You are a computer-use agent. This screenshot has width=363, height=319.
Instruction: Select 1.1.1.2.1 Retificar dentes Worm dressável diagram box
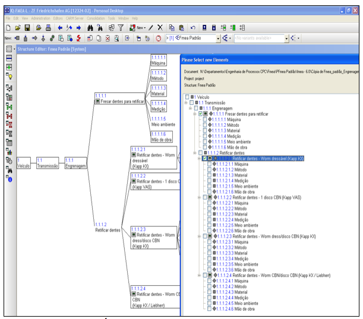click(154, 158)
